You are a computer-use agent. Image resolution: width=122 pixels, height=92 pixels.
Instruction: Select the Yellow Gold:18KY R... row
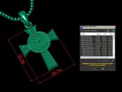tap(97, 44)
